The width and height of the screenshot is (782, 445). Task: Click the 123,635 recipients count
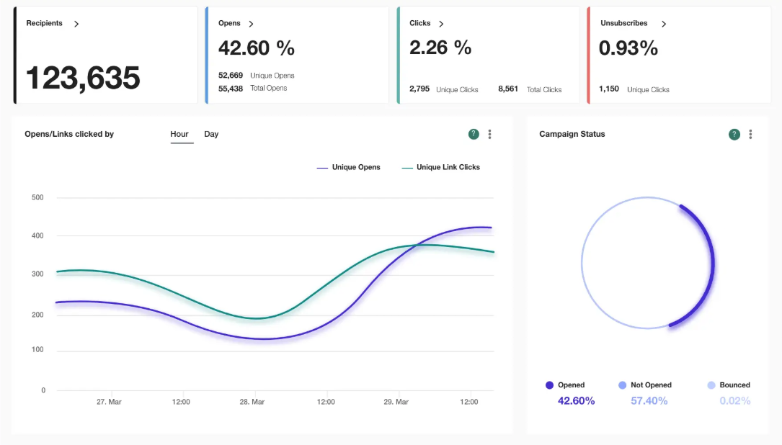pos(83,78)
